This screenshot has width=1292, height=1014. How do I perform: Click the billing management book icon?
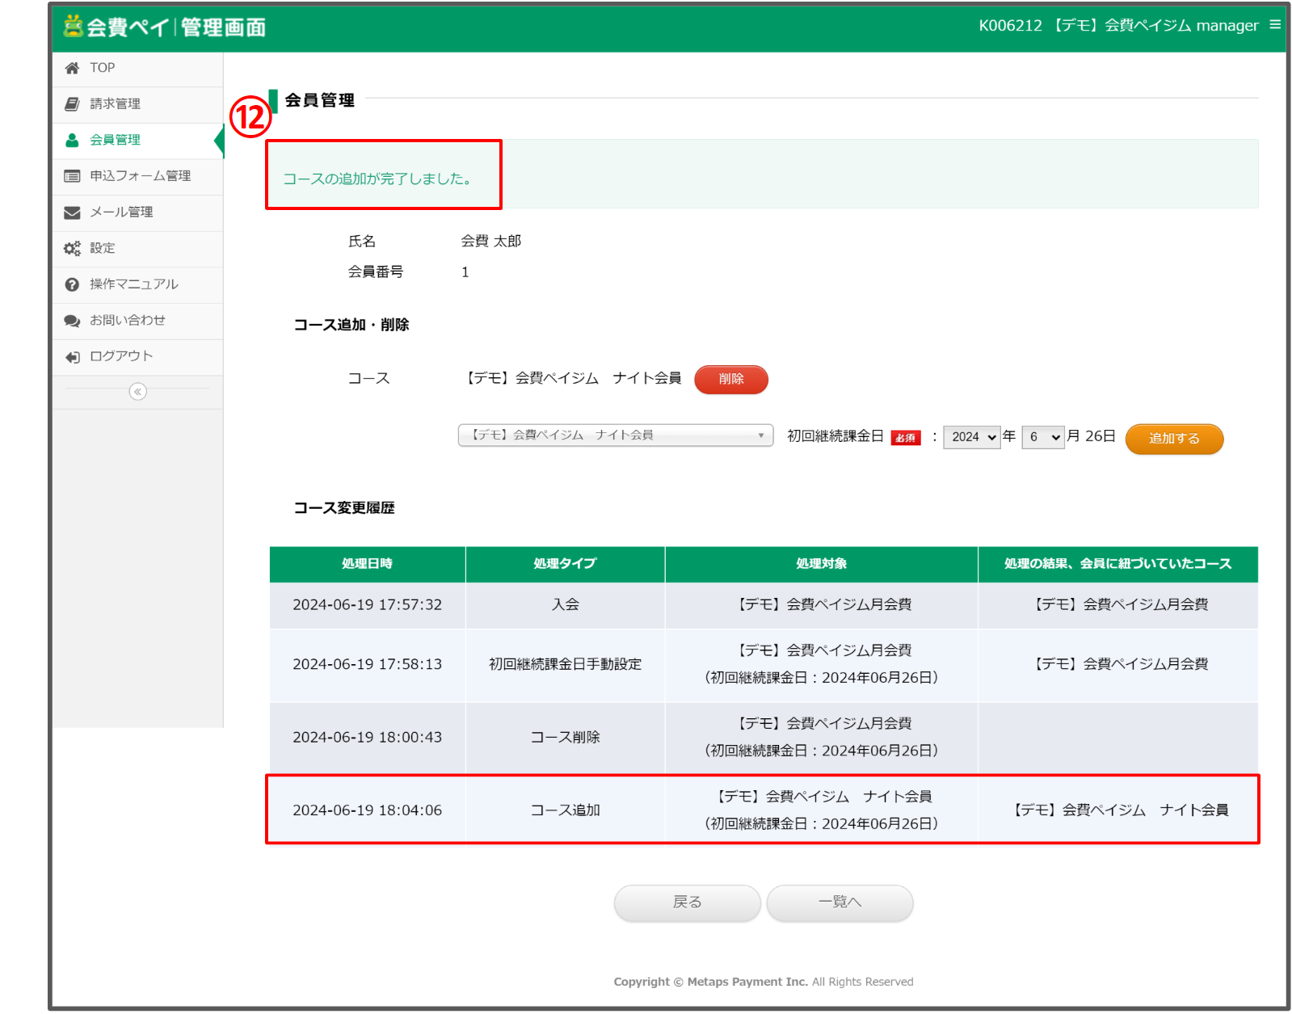click(x=72, y=104)
